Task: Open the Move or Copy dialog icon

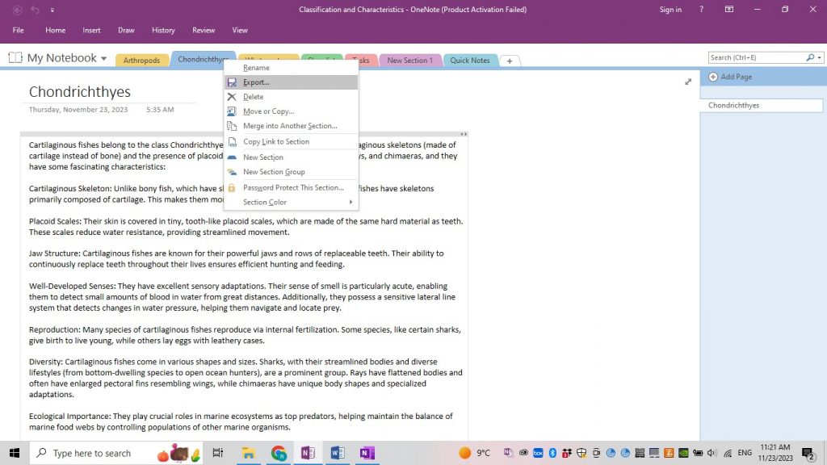Action: tap(233, 111)
